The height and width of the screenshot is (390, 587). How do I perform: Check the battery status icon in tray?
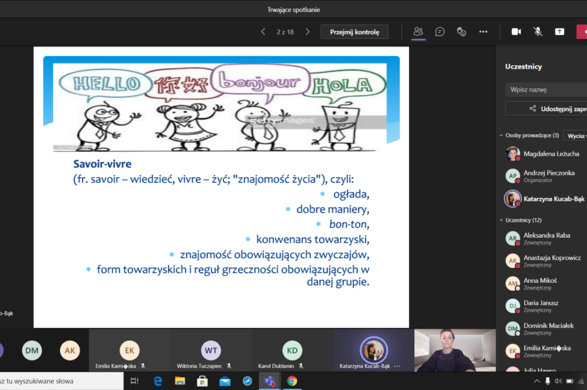569,381
